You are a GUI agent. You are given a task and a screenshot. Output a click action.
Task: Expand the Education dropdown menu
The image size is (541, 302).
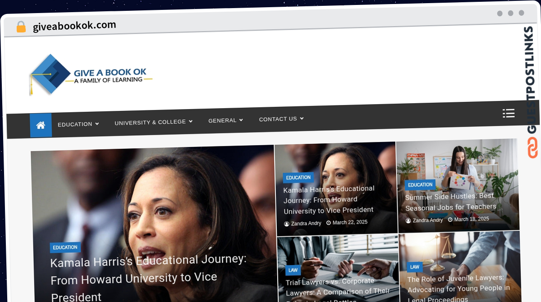pos(78,124)
